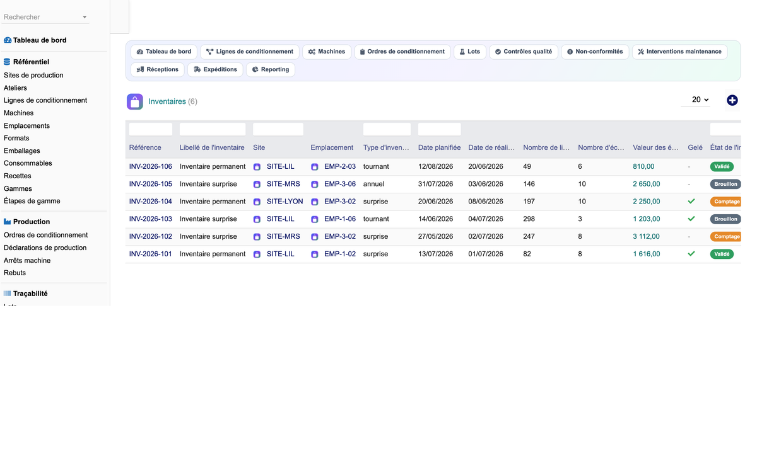Open Contrôles qualité shortcut
Image resolution: width=757 pixels, height=468 pixels.
524,52
